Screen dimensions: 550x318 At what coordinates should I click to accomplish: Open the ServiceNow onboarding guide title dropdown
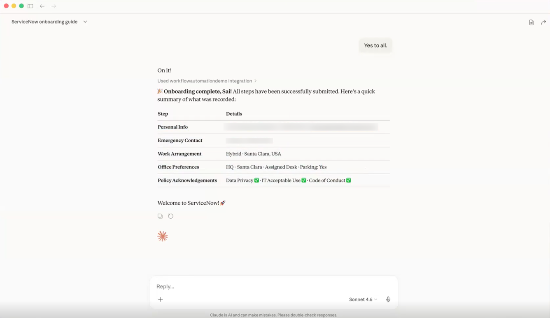coord(49,22)
